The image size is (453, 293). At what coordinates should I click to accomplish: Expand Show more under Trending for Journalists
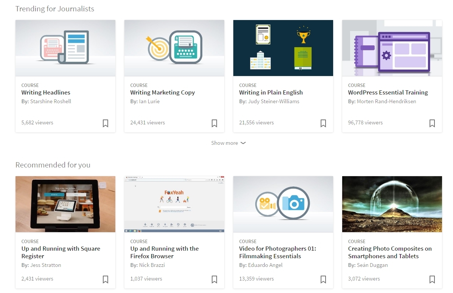pos(228,143)
